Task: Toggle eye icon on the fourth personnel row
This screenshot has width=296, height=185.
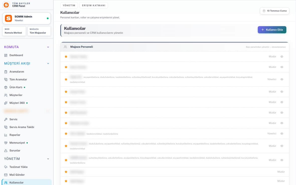Action: pos(282,92)
